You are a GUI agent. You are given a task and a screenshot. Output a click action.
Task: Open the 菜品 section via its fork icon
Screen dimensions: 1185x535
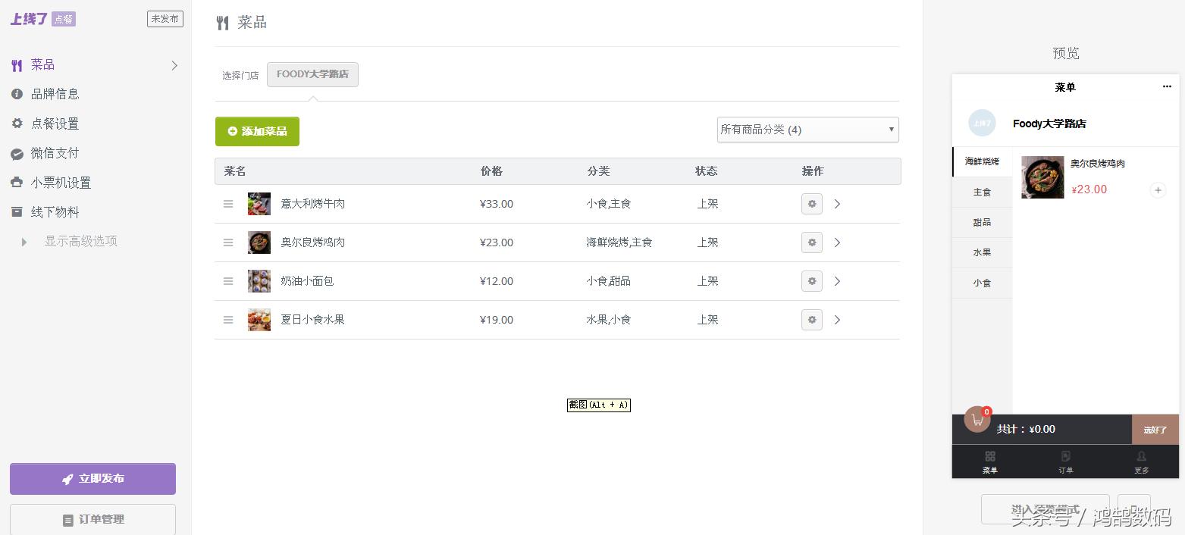(x=16, y=64)
